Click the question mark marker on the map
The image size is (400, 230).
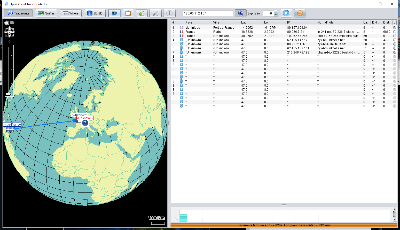click(85, 123)
